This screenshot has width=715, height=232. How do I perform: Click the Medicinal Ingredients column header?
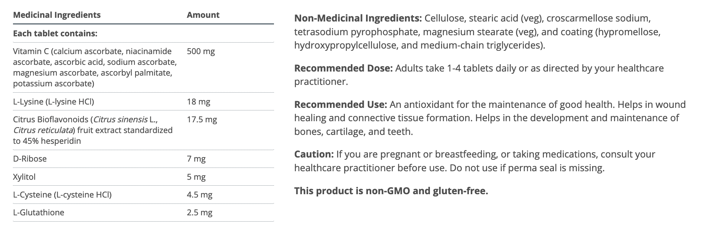(57, 15)
